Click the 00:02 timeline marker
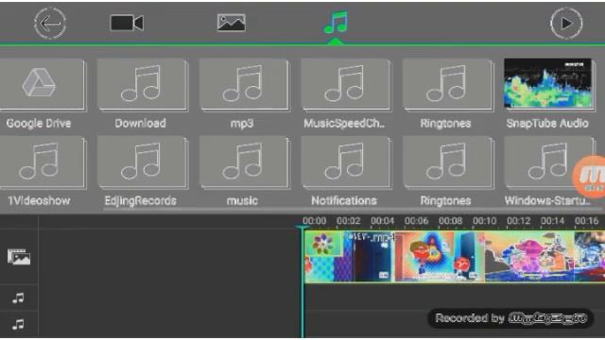 [x=349, y=221]
